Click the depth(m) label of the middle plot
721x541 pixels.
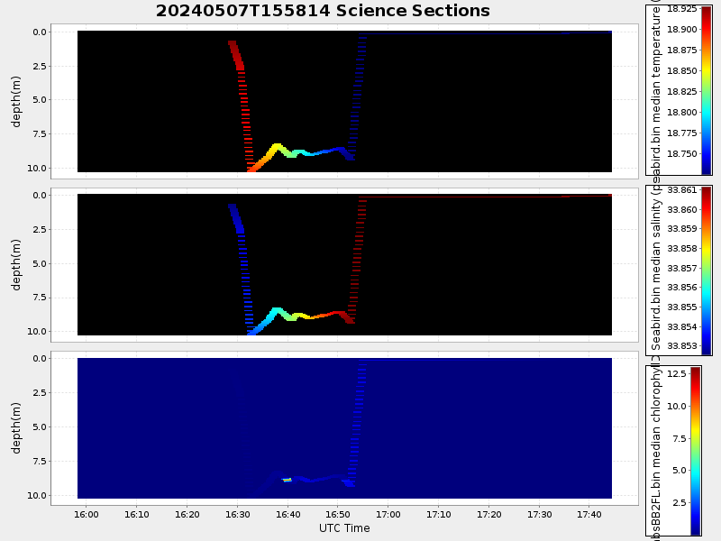coord(16,262)
